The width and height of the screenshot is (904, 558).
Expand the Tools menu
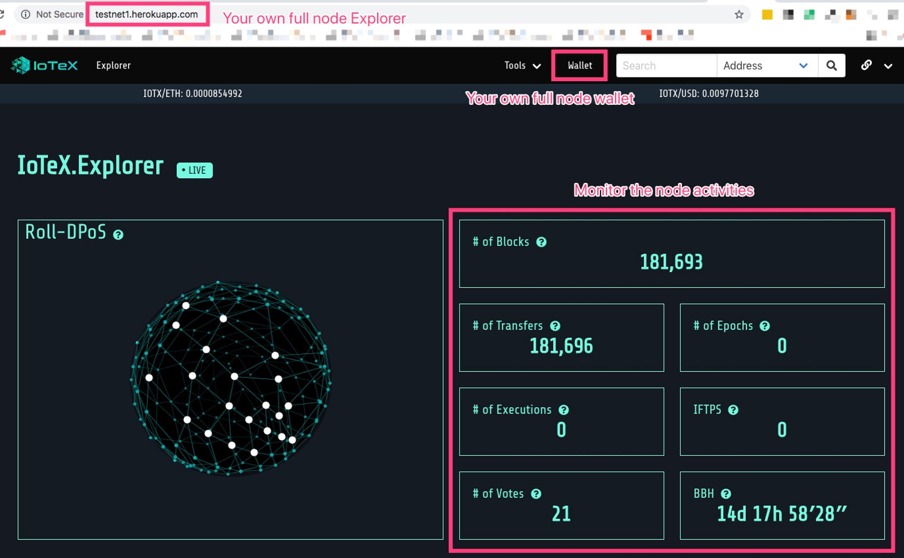tap(523, 66)
